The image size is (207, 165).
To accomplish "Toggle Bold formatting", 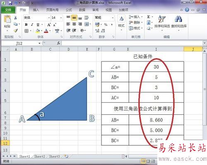I will coord(26,25).
